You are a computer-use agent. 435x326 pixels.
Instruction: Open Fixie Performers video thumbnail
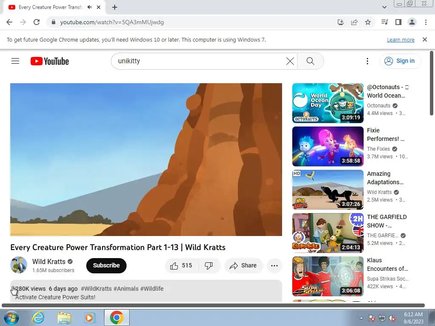tap(328, 146)
